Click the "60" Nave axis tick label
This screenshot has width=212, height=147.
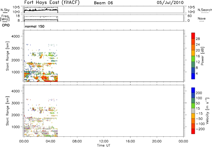189,16
